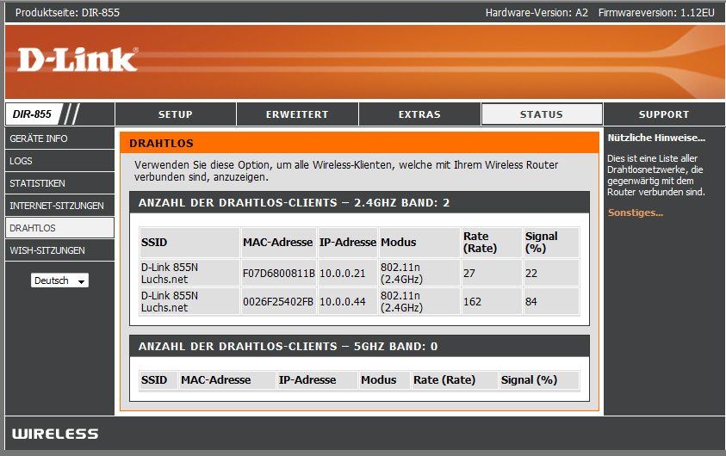Select DRAHTLOS in the sidebar
The height and width of the screenshot is (456, 726).
[59, 228]
